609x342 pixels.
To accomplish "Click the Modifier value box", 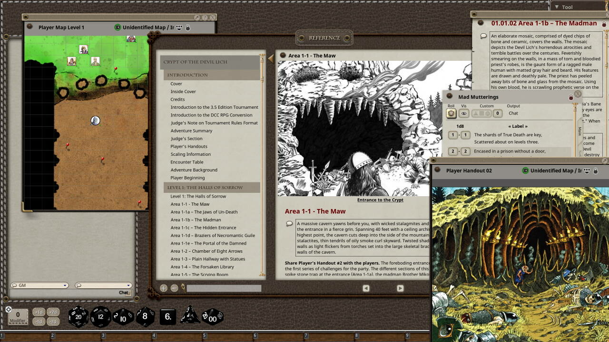I will point(18,316).
